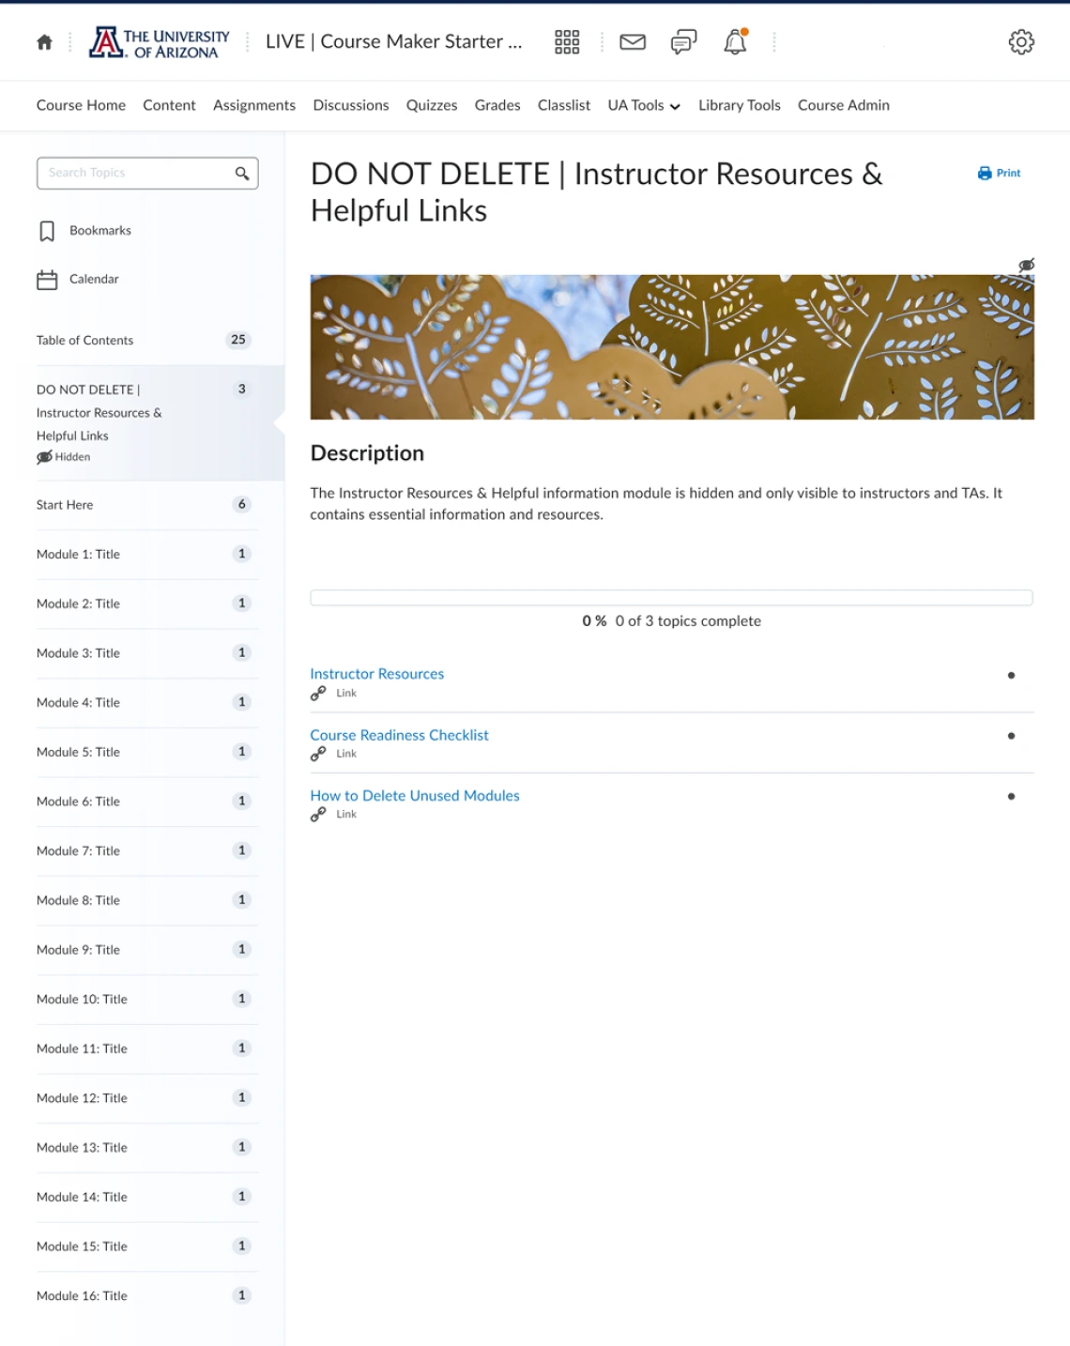Viewport: 1070px width, 1346px height.
Task: Select Table of Contents in the sidebar
Action: point(147,341)
